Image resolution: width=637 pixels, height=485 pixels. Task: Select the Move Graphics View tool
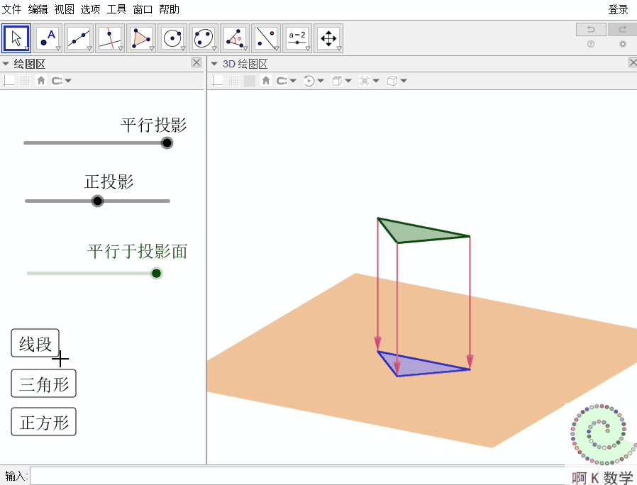(x=328, y=38)
